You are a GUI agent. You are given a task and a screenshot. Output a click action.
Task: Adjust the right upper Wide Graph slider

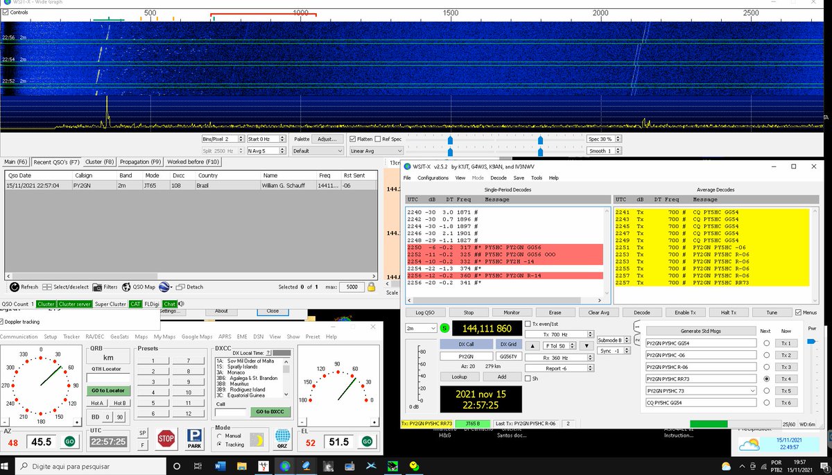pyautogui.click(x=540, y=139)
